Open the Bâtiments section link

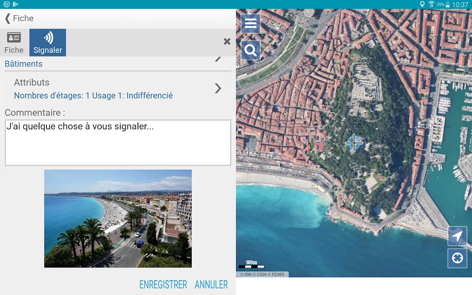coord(24,64)
